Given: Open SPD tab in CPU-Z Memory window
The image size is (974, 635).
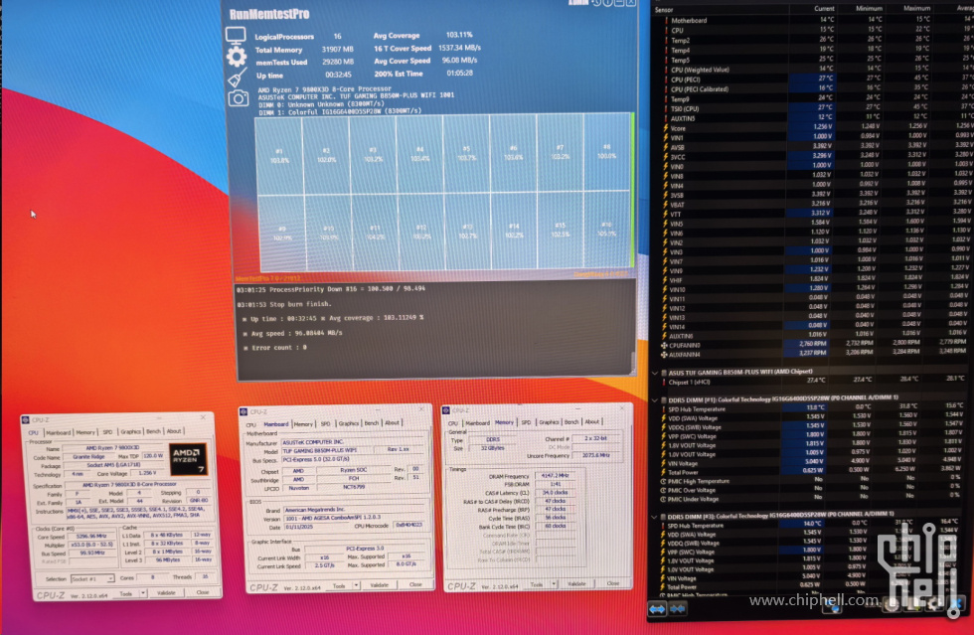Looking at the screenshot, I should click(526, 422).
